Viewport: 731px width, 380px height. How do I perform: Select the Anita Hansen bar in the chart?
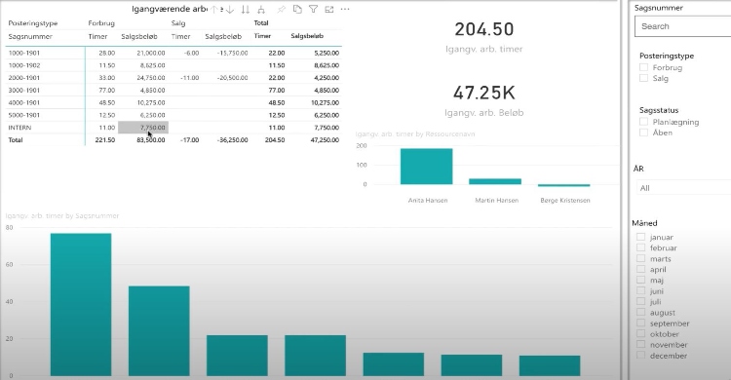point(426,167)
